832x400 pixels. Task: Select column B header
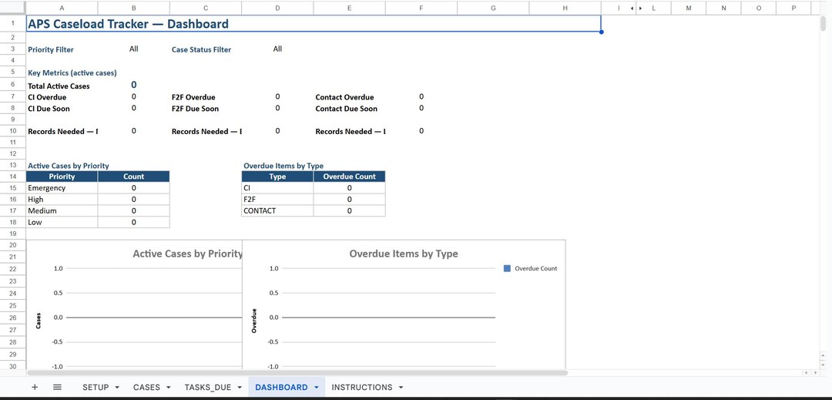[134, 8]
